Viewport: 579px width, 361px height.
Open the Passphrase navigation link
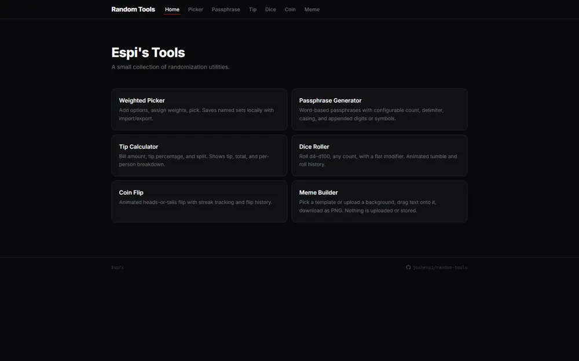(226, 10)
